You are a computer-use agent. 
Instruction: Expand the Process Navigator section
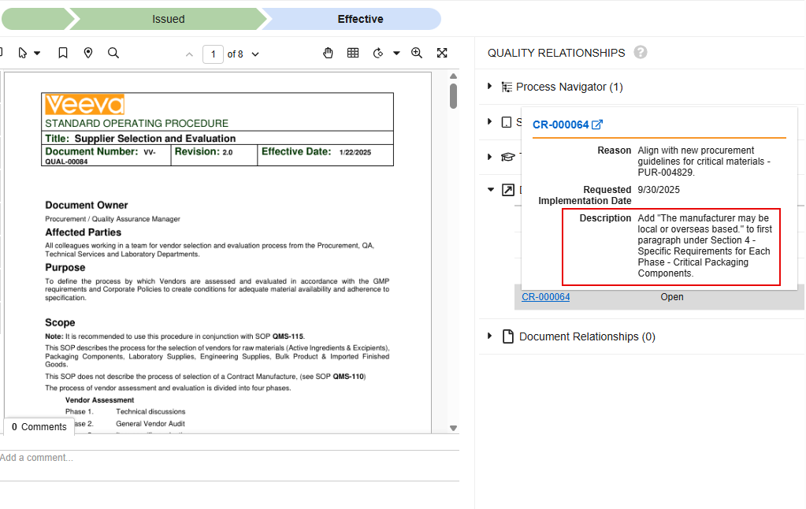[x=490, y=87]
